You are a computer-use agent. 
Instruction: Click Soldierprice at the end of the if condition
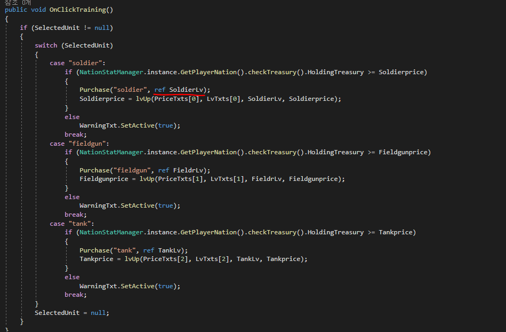tap(401, 72)
